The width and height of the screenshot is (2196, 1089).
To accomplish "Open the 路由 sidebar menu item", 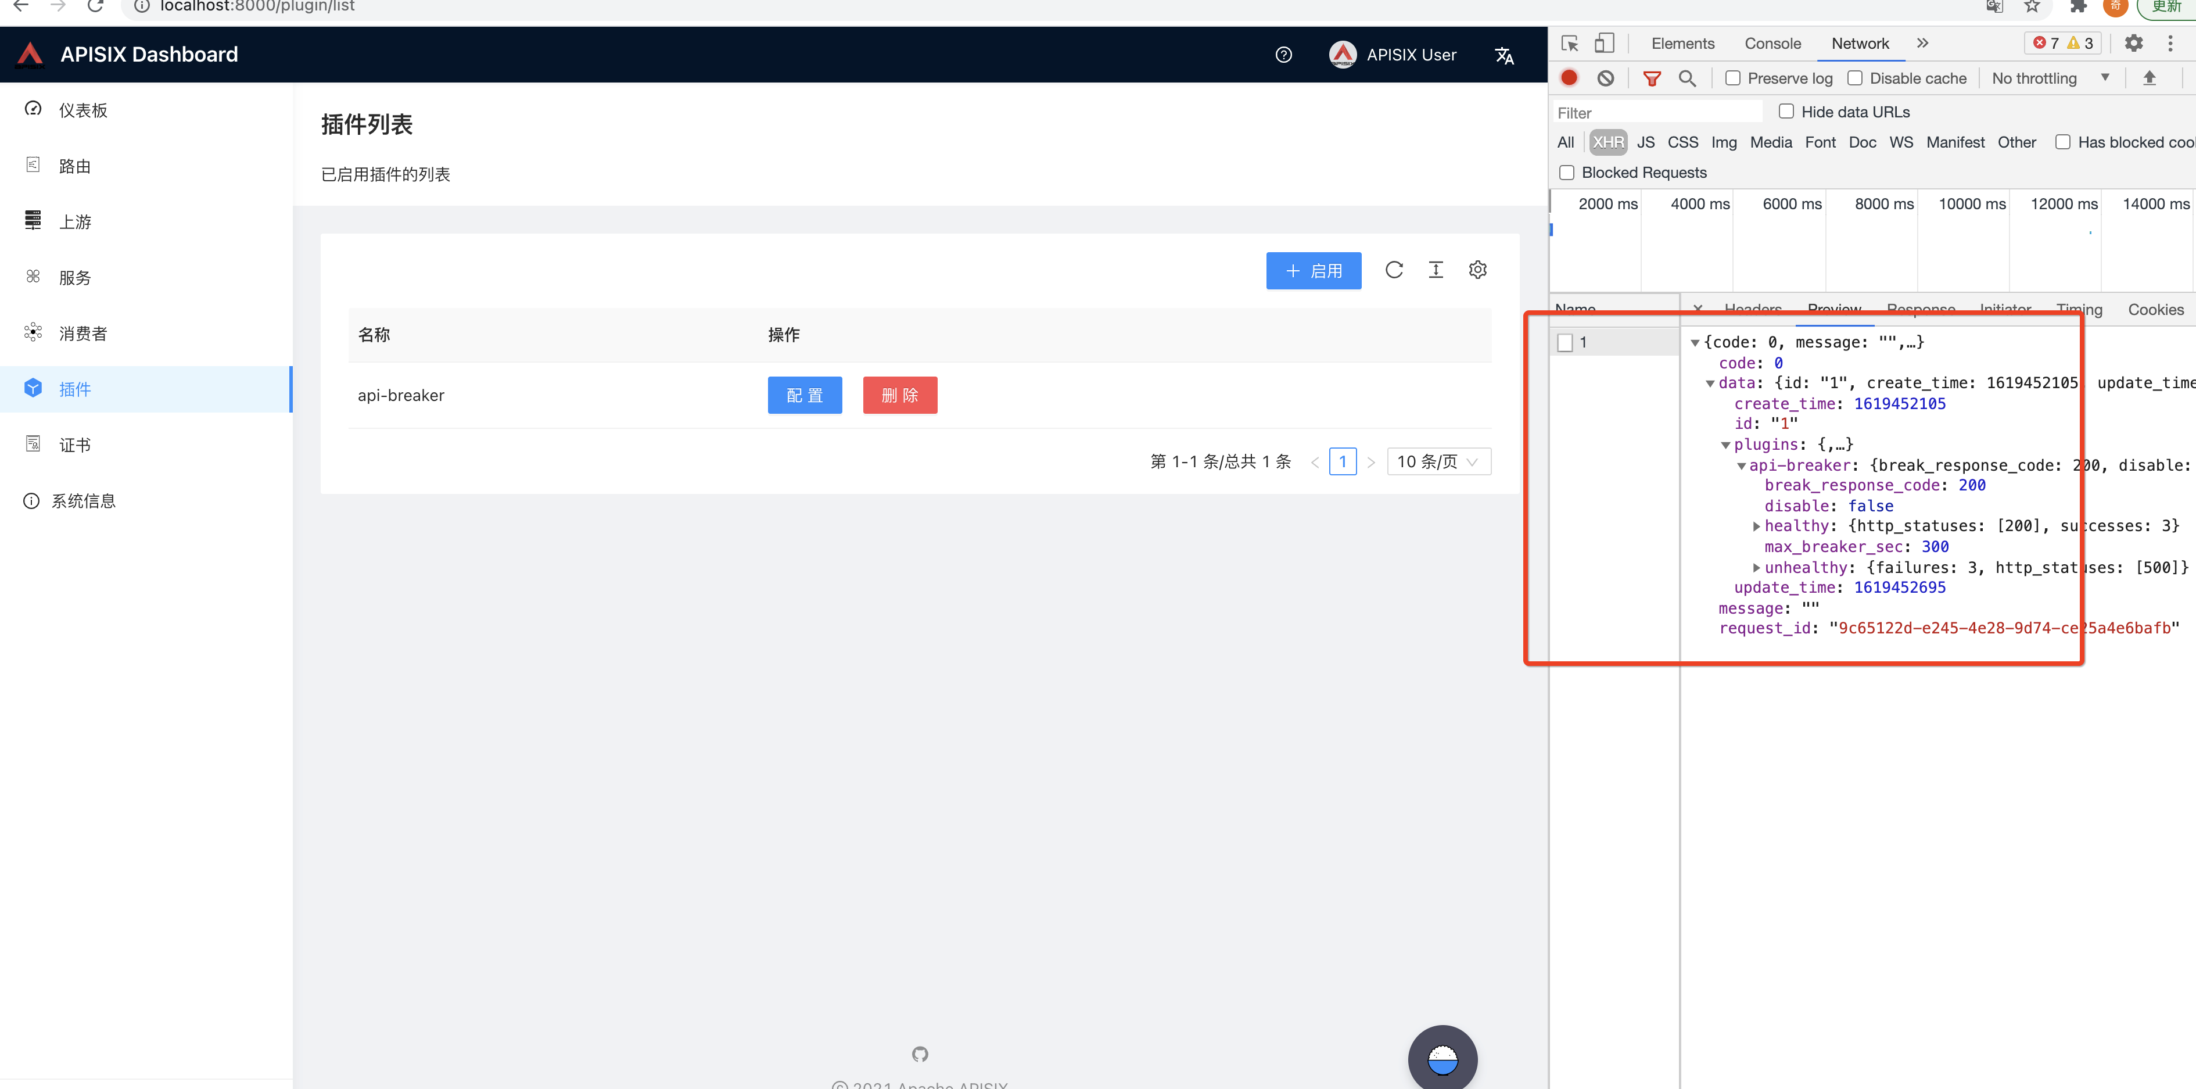I will [x=75, y=166].
